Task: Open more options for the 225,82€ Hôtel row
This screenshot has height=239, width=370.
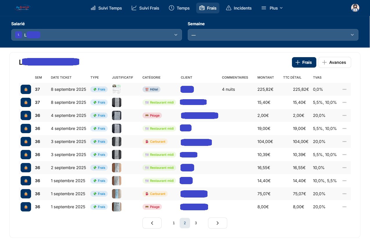Action: [344, 89]
